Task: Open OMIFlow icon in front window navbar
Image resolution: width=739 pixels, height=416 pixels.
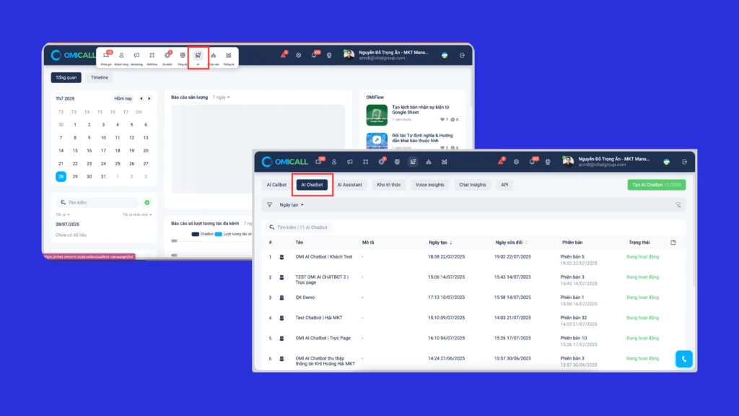Action: click(x=366, y=162)
